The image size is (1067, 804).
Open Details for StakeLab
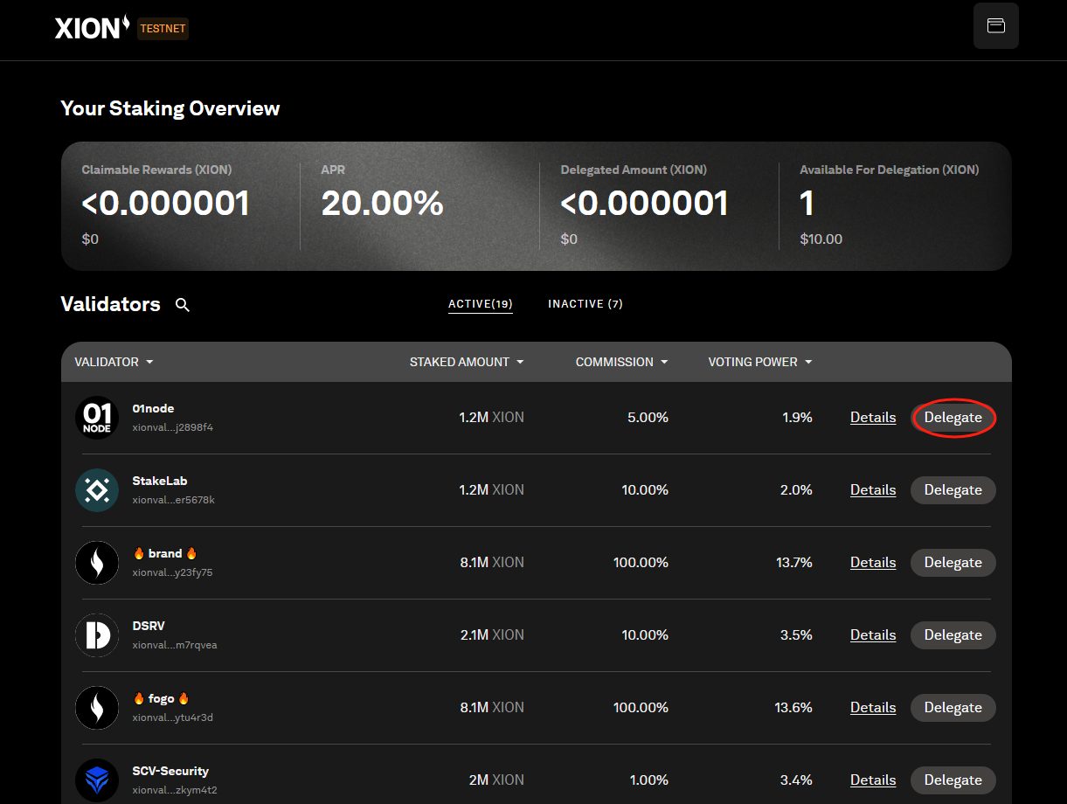coord(873,490)
